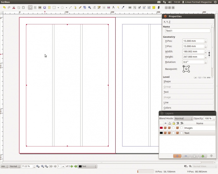Click the Undo arrow in the toolbar

pos(4,8)
